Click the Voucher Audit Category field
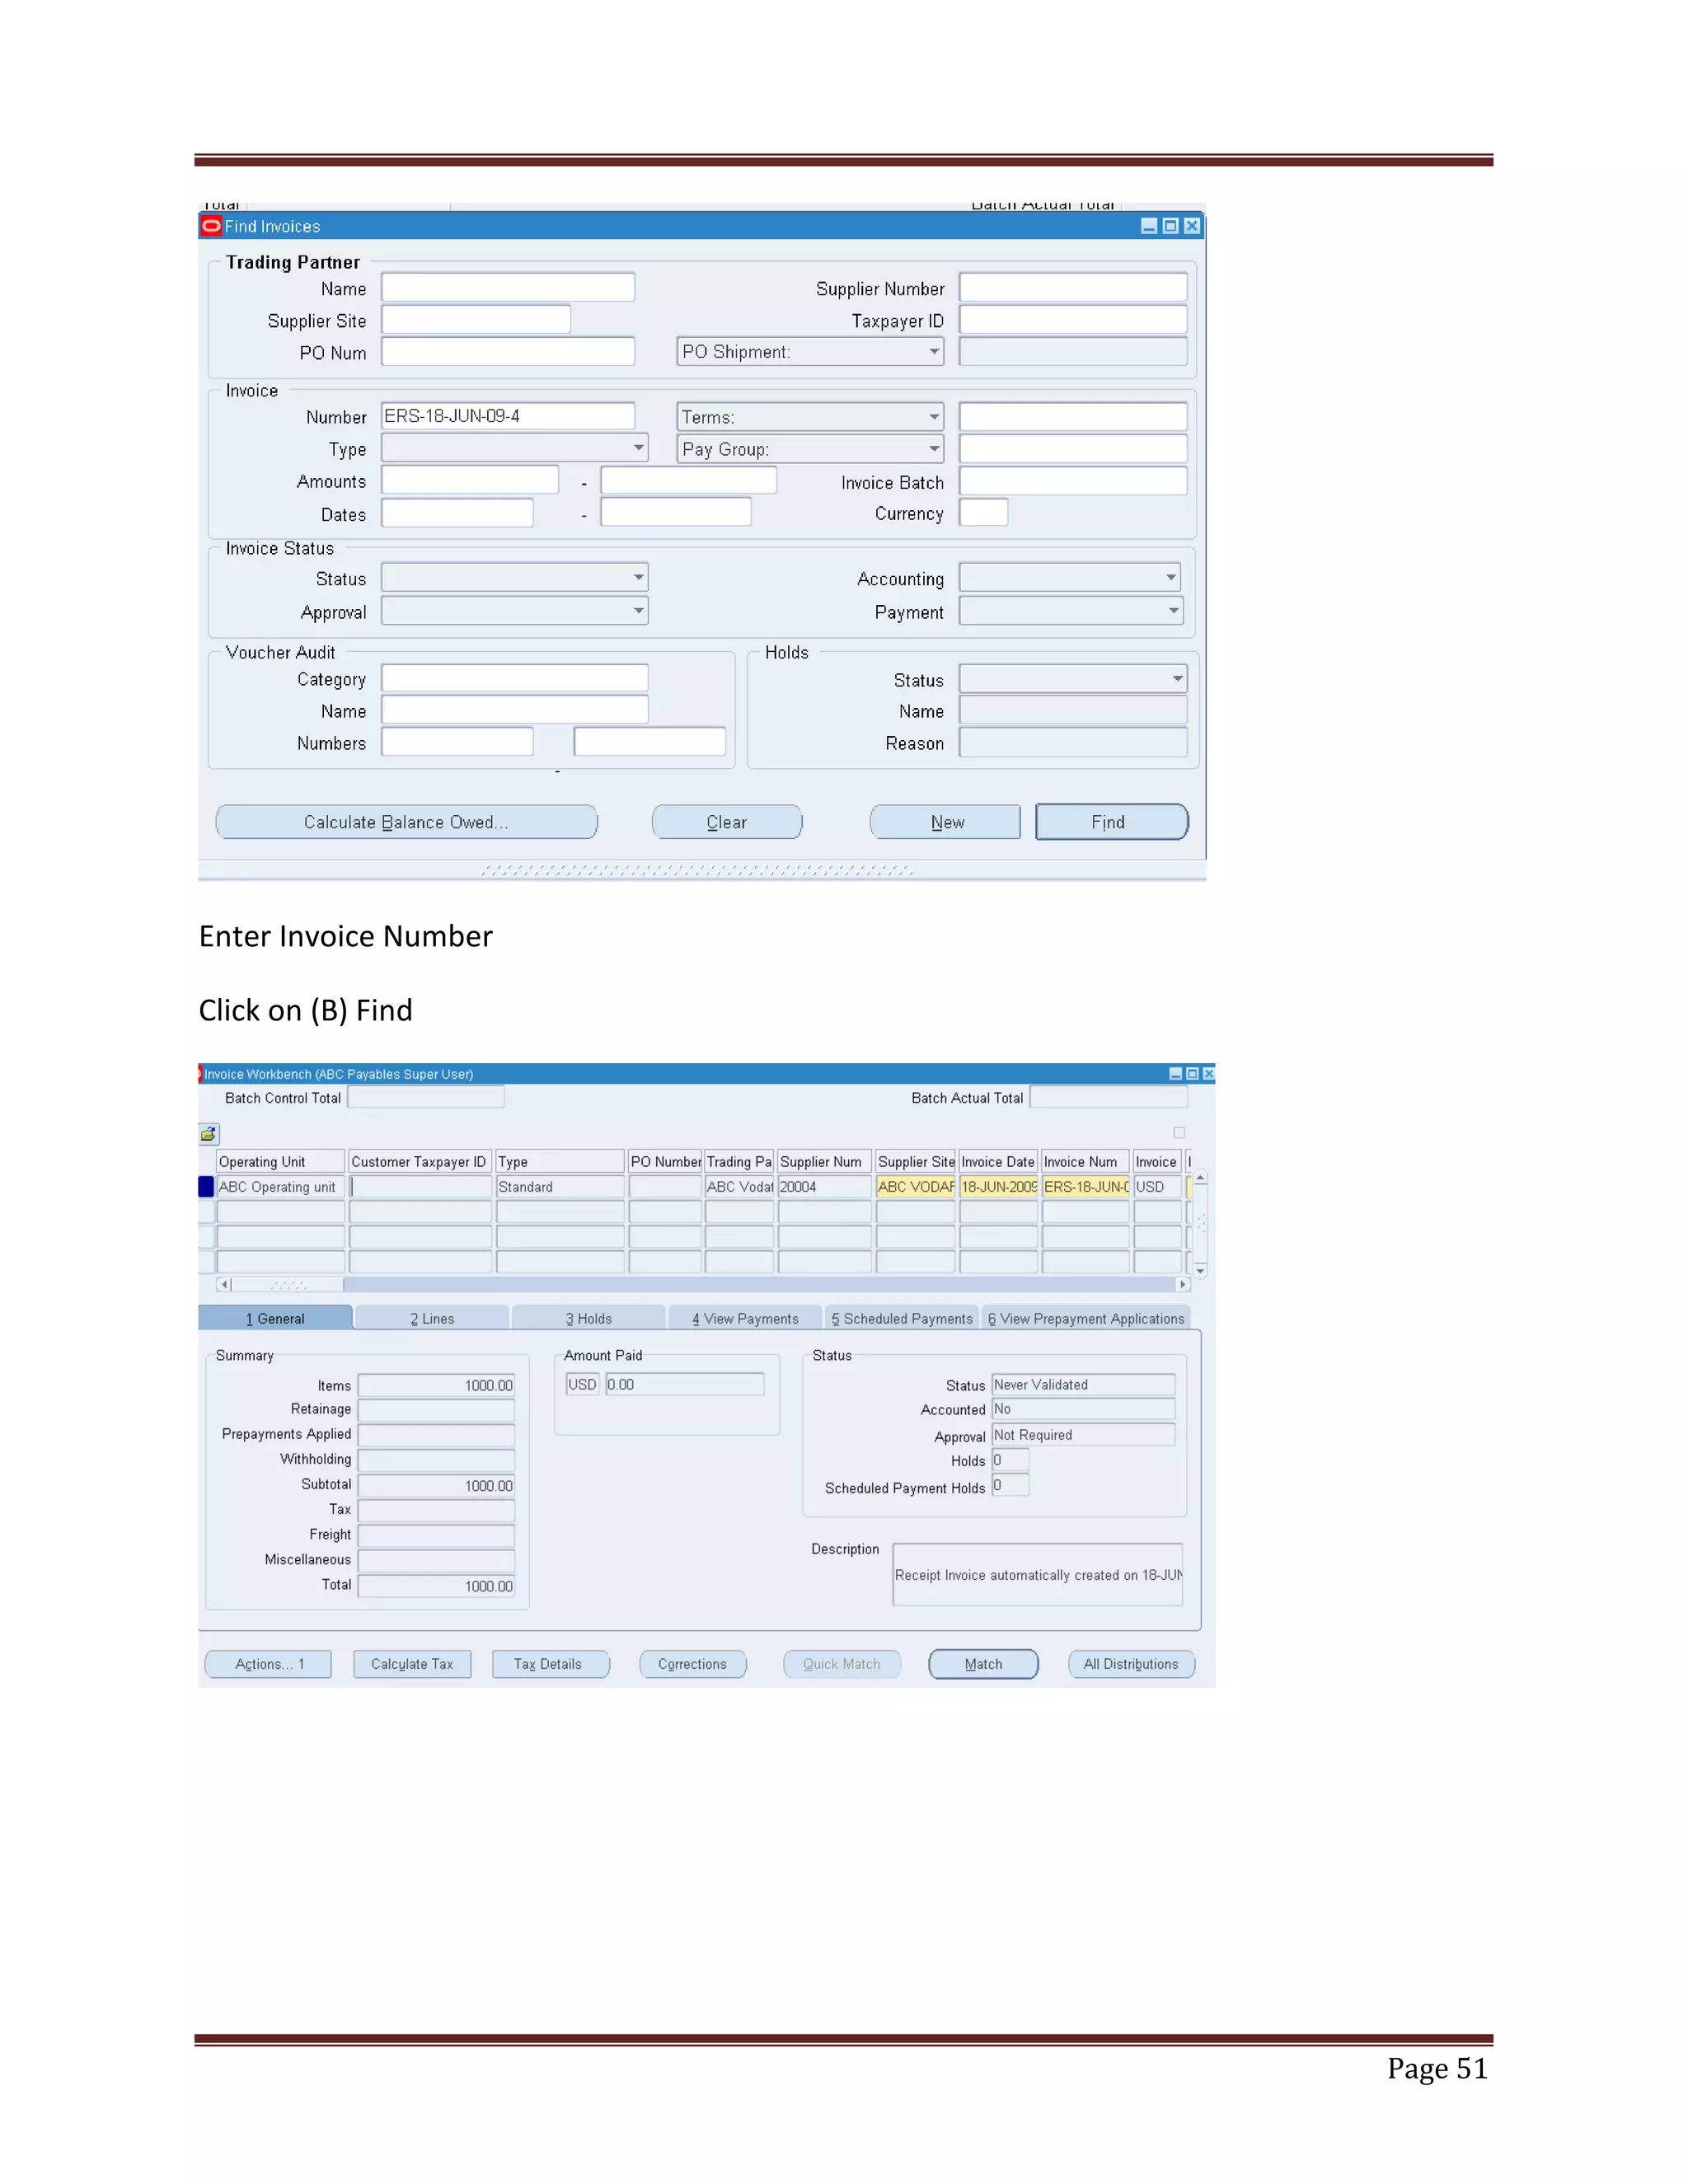This screenshot has width=1688, height=2184. pos(515,678)
